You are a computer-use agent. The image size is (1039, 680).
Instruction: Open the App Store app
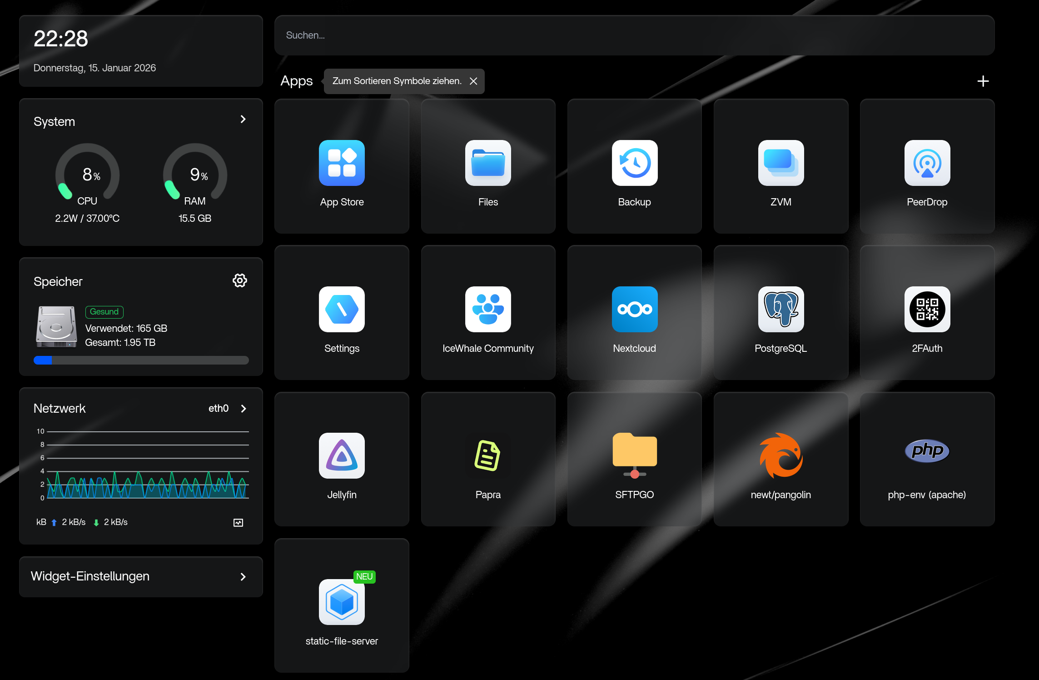point(342,163)
